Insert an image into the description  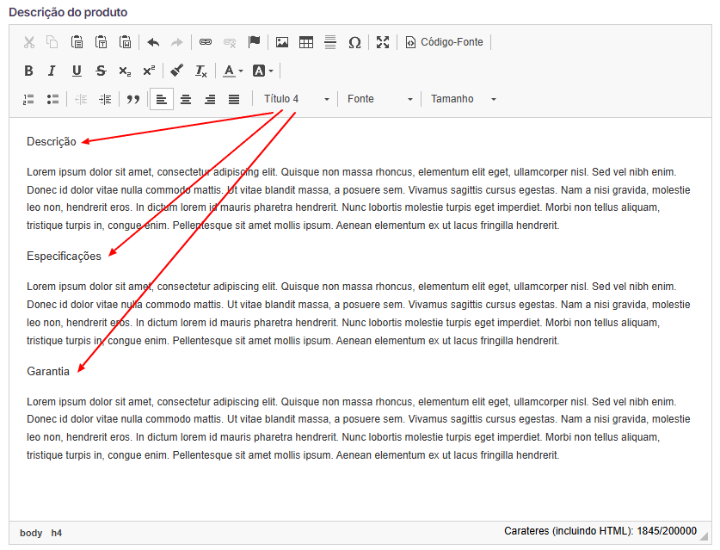click(282, 42)
